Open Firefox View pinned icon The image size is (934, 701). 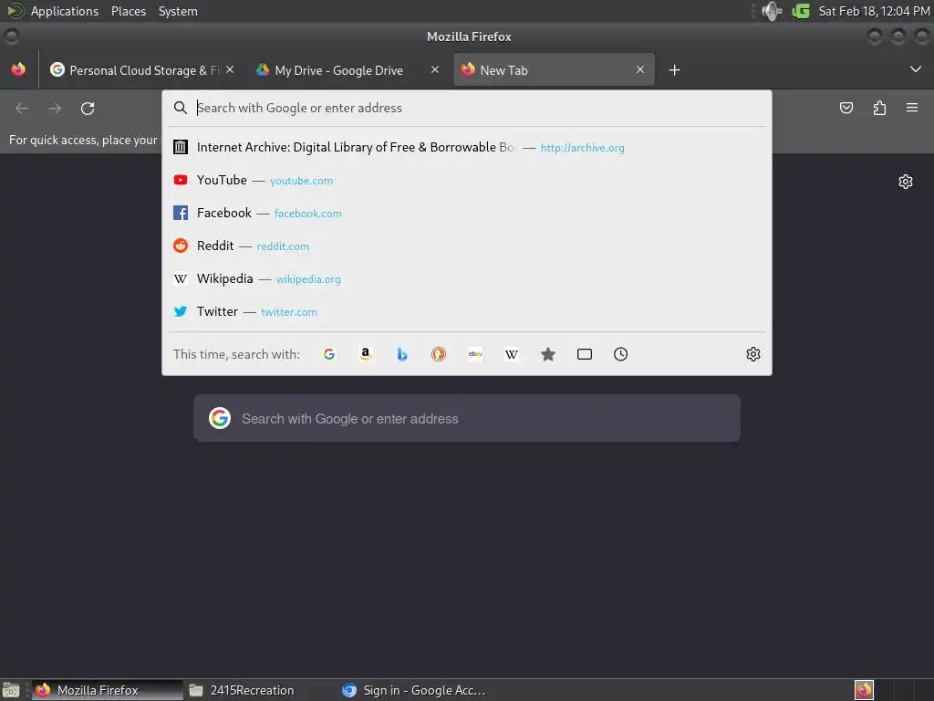click(18, 69)
